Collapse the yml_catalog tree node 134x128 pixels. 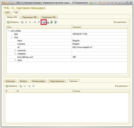9,31
